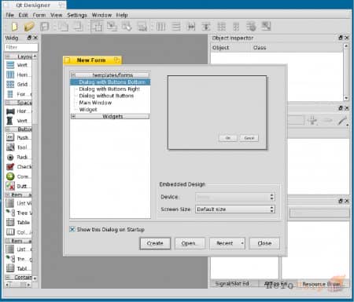Click the Break Layout toolbar icon
Viewport: 354px width, 302px height.
coord(251,27)
